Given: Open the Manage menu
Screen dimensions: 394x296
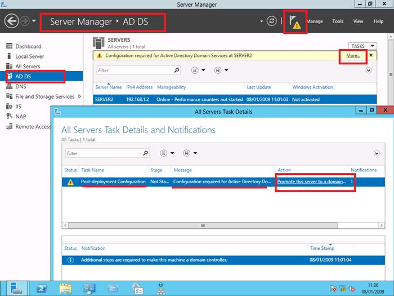Looking at the screenshot, I should tap(315, 21).
